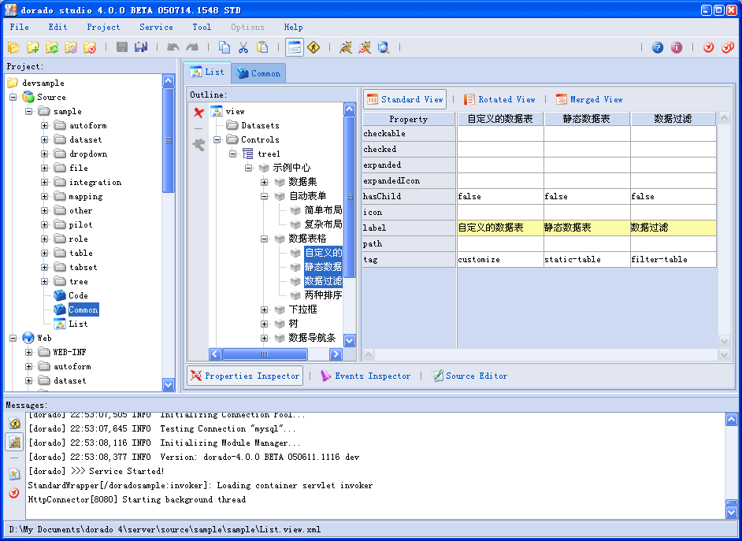Click the Outline horizontal scrollbar right arrow
The height and width of the screenshot is (541, 742).
click(x=336, y=354)
